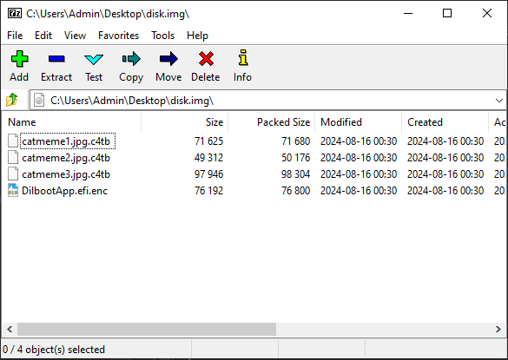508x360 pixels.
Task: Expand the address path dropdown
Action: tap(499, 101)
